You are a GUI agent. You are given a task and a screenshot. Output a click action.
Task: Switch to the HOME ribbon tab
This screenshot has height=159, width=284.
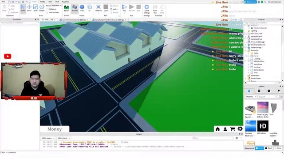pyautogui.click(x=34, y=2)
